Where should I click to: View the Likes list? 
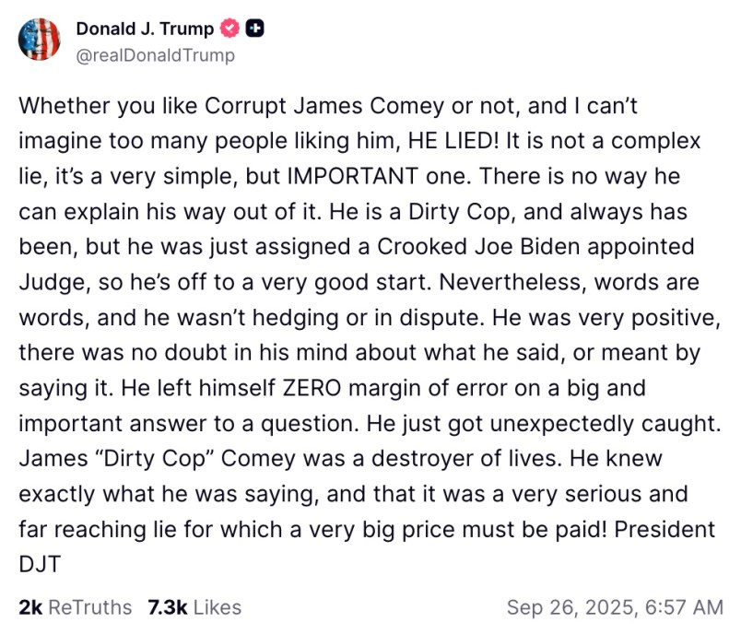pos(220,607)
